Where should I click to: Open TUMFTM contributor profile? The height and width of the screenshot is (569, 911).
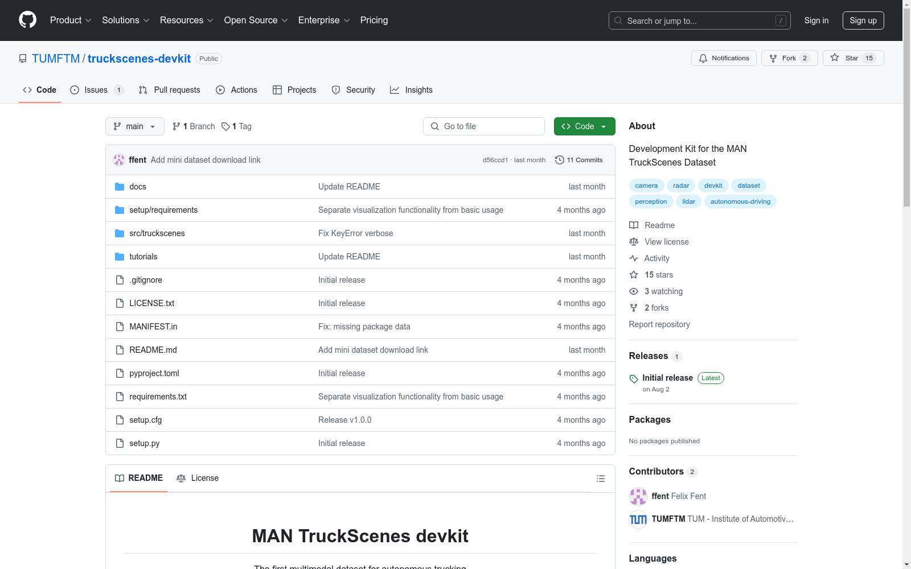[711, 519]
